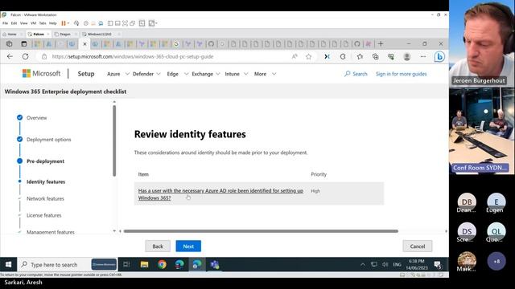Image resolution: width=515 pixels, height=289 pixels.
Task: Click the Item column header
Action: click(x=143, y=174)
